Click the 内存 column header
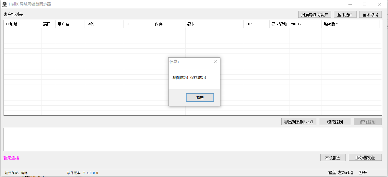Viewport: 388px width, 177px height. (169, 24)
